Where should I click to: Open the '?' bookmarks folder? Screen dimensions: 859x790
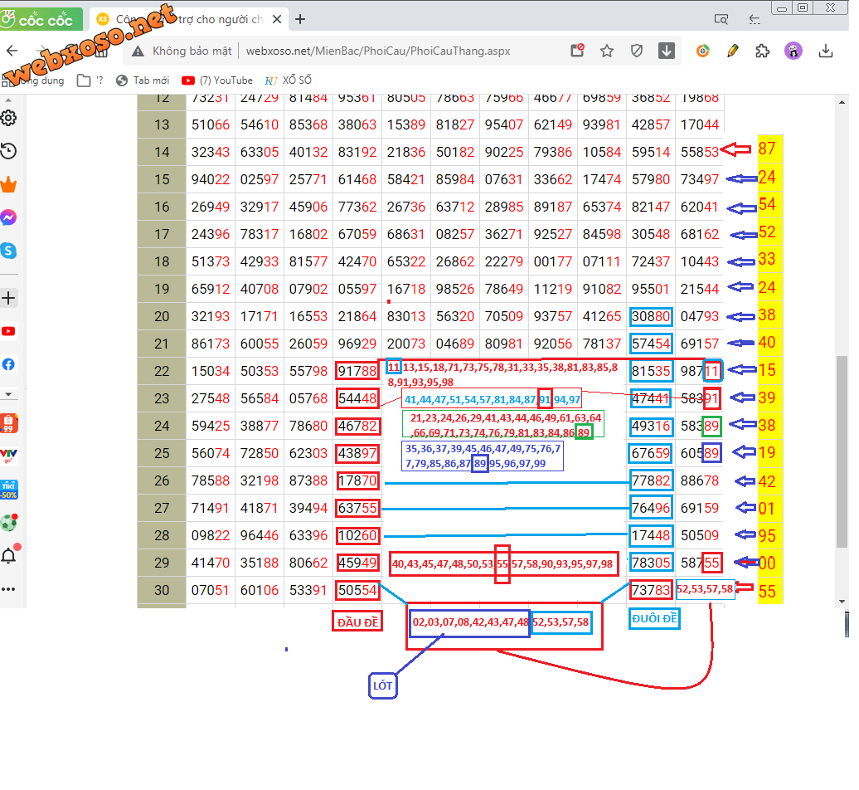point(90,80)
